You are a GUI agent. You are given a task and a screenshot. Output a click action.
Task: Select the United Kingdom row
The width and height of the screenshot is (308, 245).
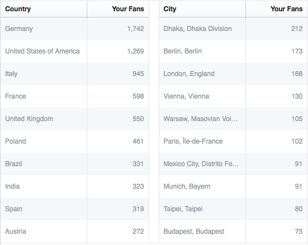[x=75, y=119]
